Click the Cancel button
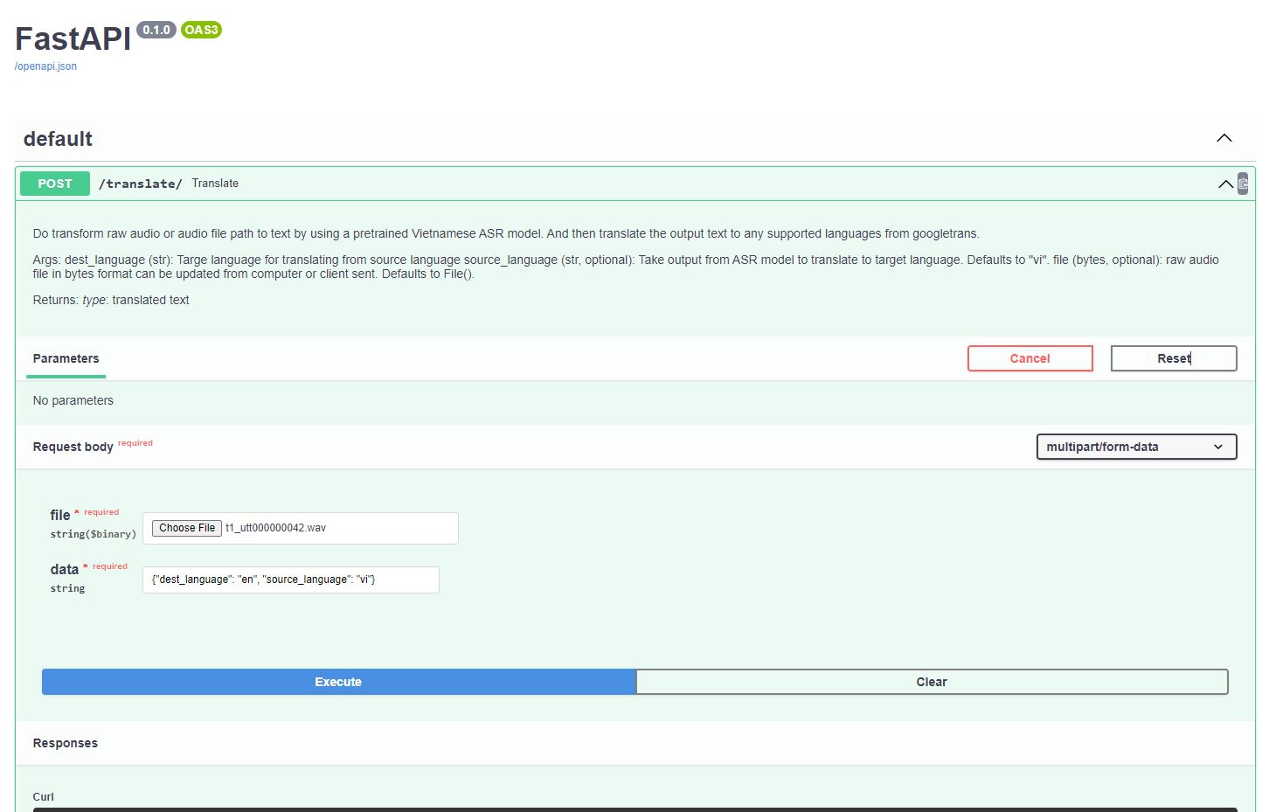Viewport: 1262px width, 812px height. (1030, 358)
